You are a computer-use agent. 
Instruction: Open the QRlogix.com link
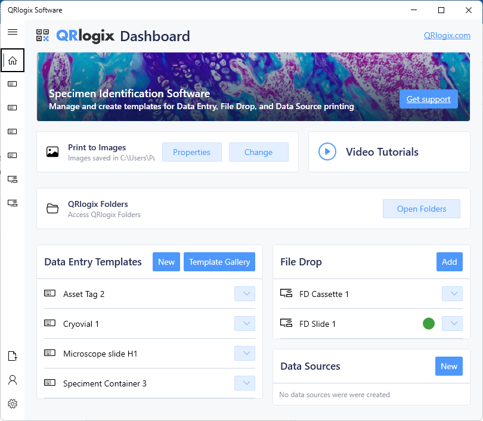coord(447,35)
